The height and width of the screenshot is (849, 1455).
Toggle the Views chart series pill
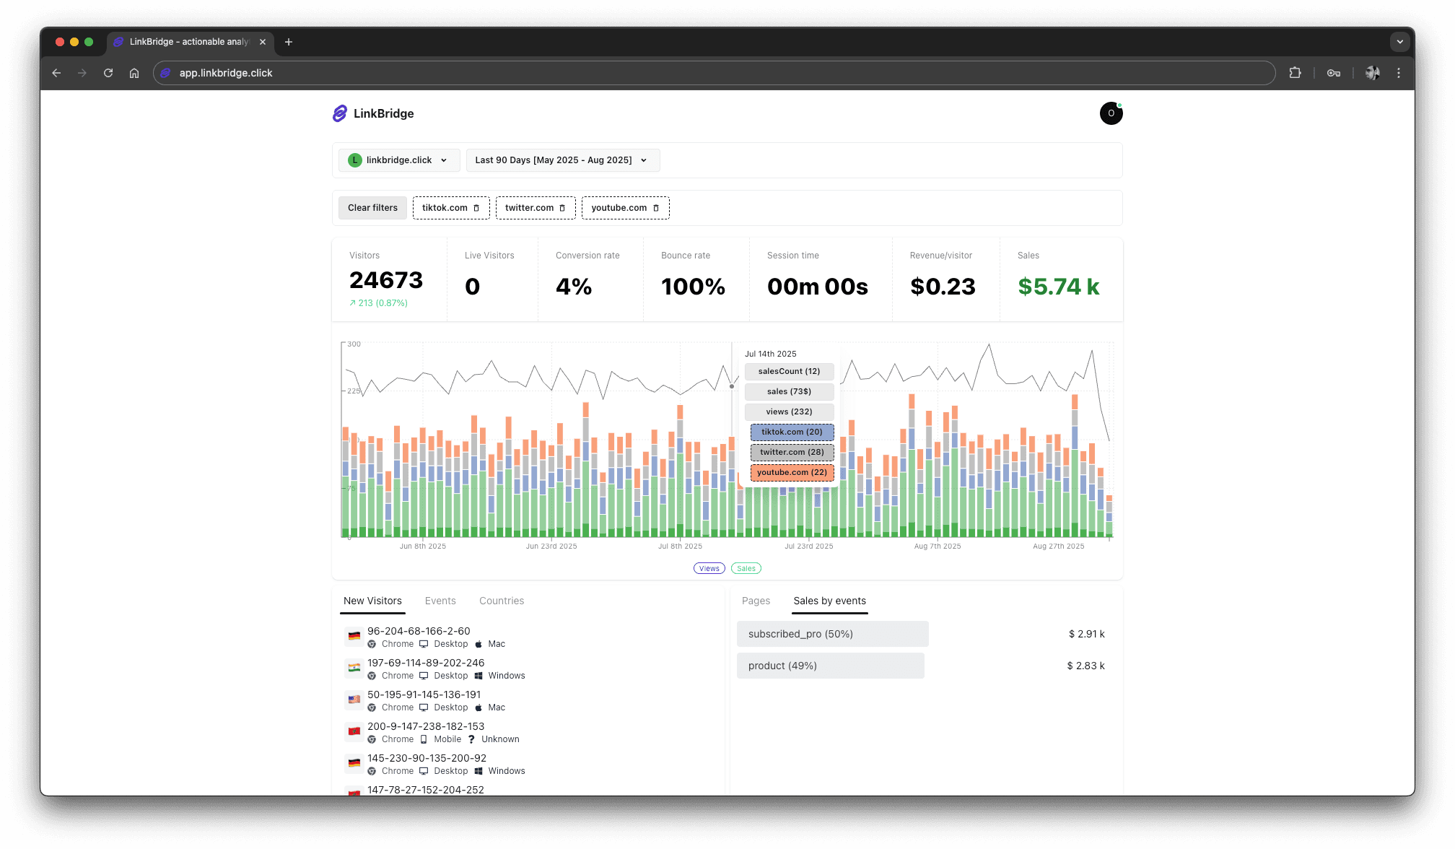point(709,568)
